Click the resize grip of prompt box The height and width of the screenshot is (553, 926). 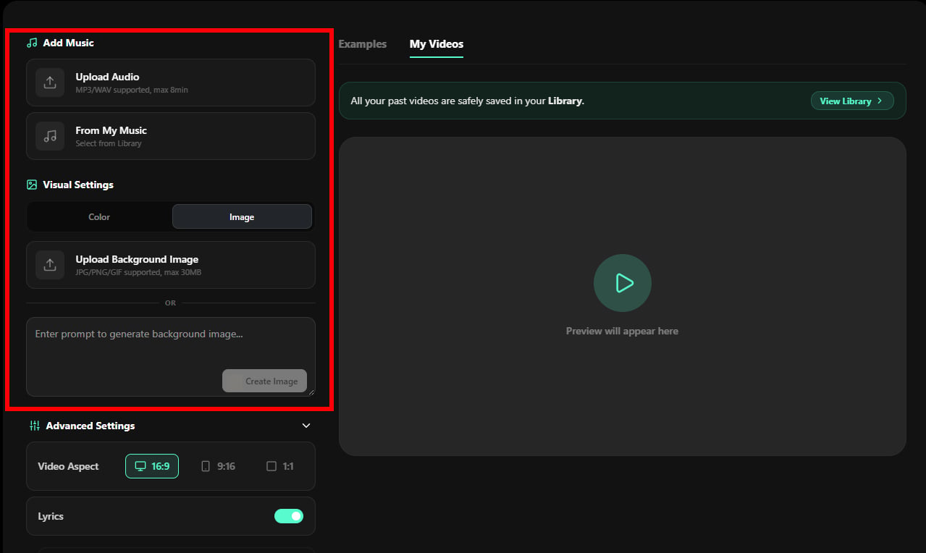311,392
